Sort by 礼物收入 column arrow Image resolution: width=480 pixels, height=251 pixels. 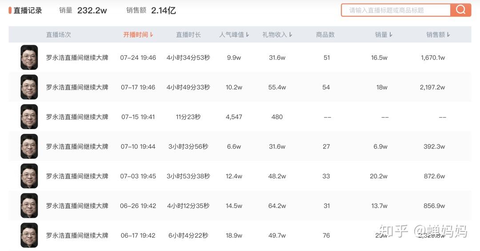point(291,35)
